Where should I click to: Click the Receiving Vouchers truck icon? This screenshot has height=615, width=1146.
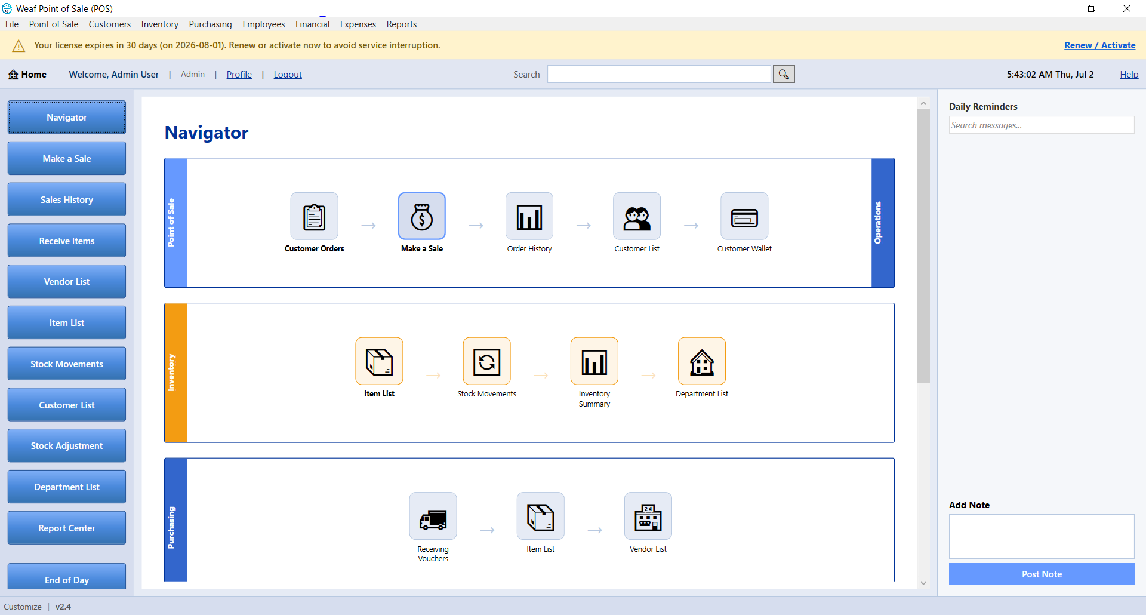click(x=433, y=516)
